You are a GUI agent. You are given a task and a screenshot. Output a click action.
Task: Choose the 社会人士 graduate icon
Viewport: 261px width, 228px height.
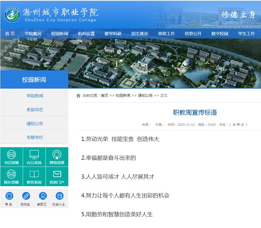tap(59, 196)
